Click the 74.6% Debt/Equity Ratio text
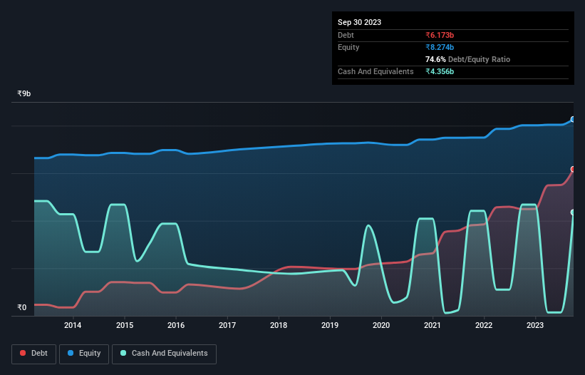This screenshot has height=375, width=585. [467, 59]
